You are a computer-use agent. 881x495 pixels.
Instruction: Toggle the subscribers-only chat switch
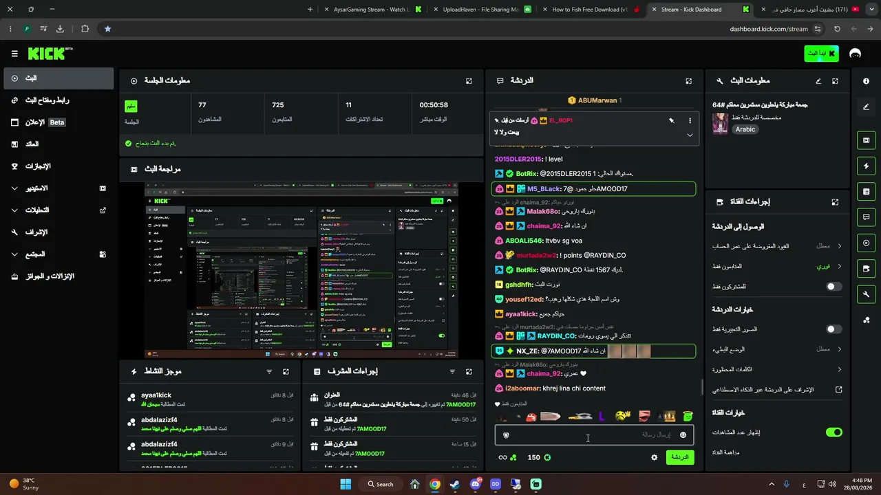(834, 286)
